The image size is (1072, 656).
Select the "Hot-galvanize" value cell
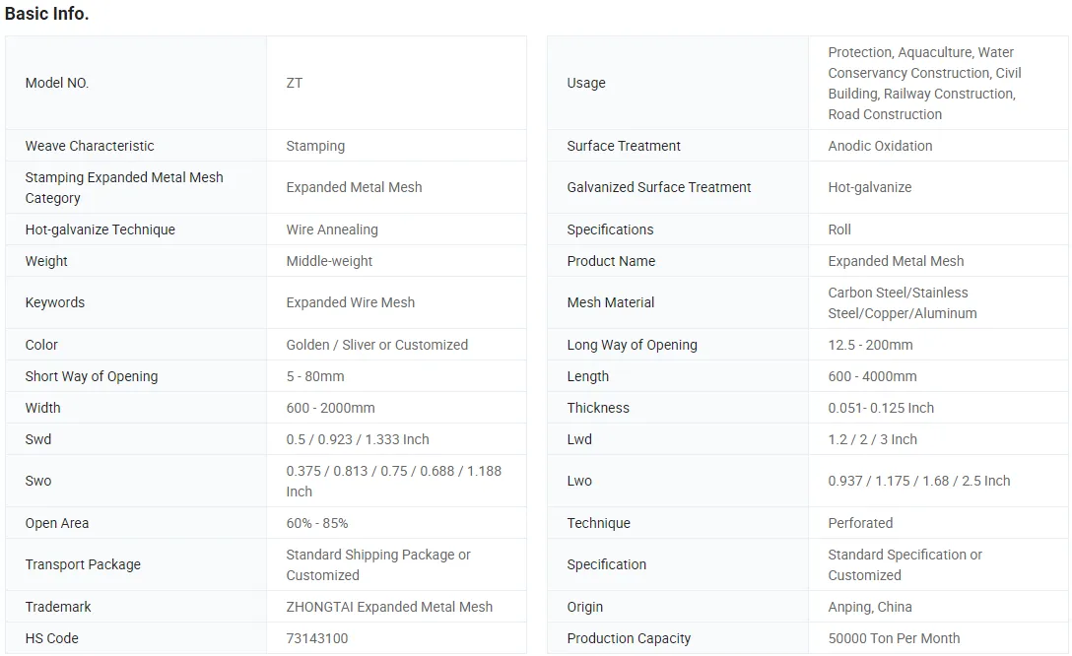pos(869,187)
